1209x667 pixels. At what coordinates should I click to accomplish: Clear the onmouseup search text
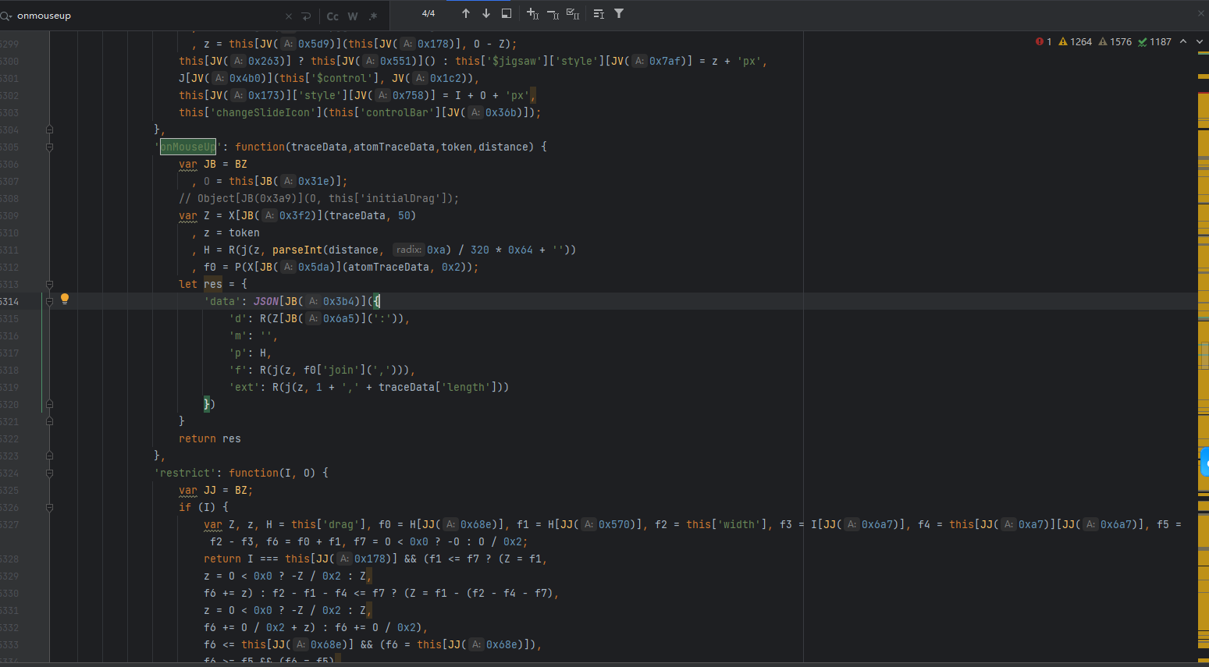[289, 16]
